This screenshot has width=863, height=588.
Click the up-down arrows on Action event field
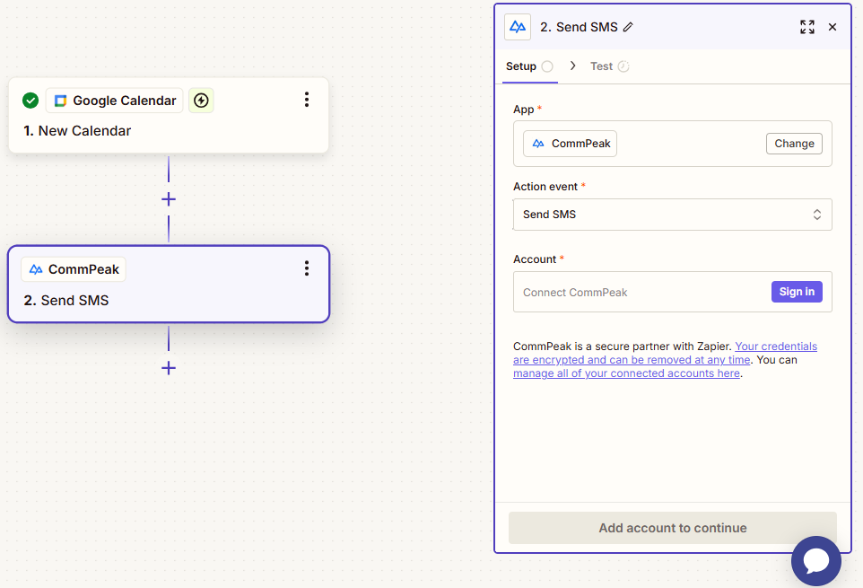[x=816, y=215]
